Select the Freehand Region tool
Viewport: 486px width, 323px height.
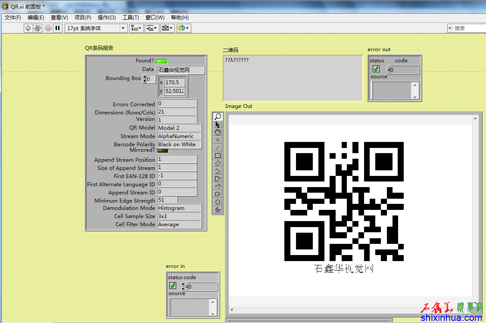click(218, 194)
